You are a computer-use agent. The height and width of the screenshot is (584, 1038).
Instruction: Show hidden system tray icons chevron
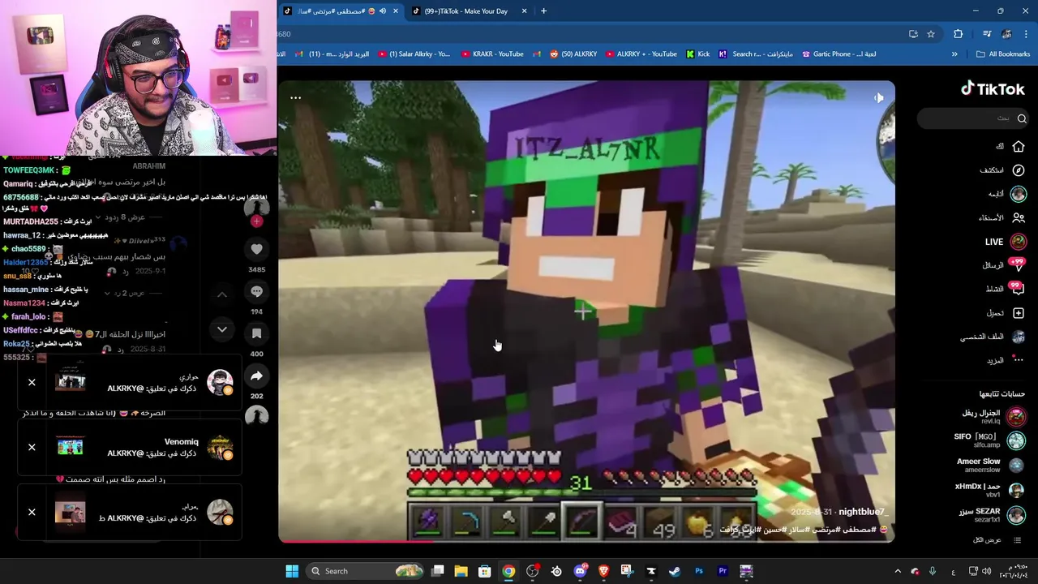(898, 571)
